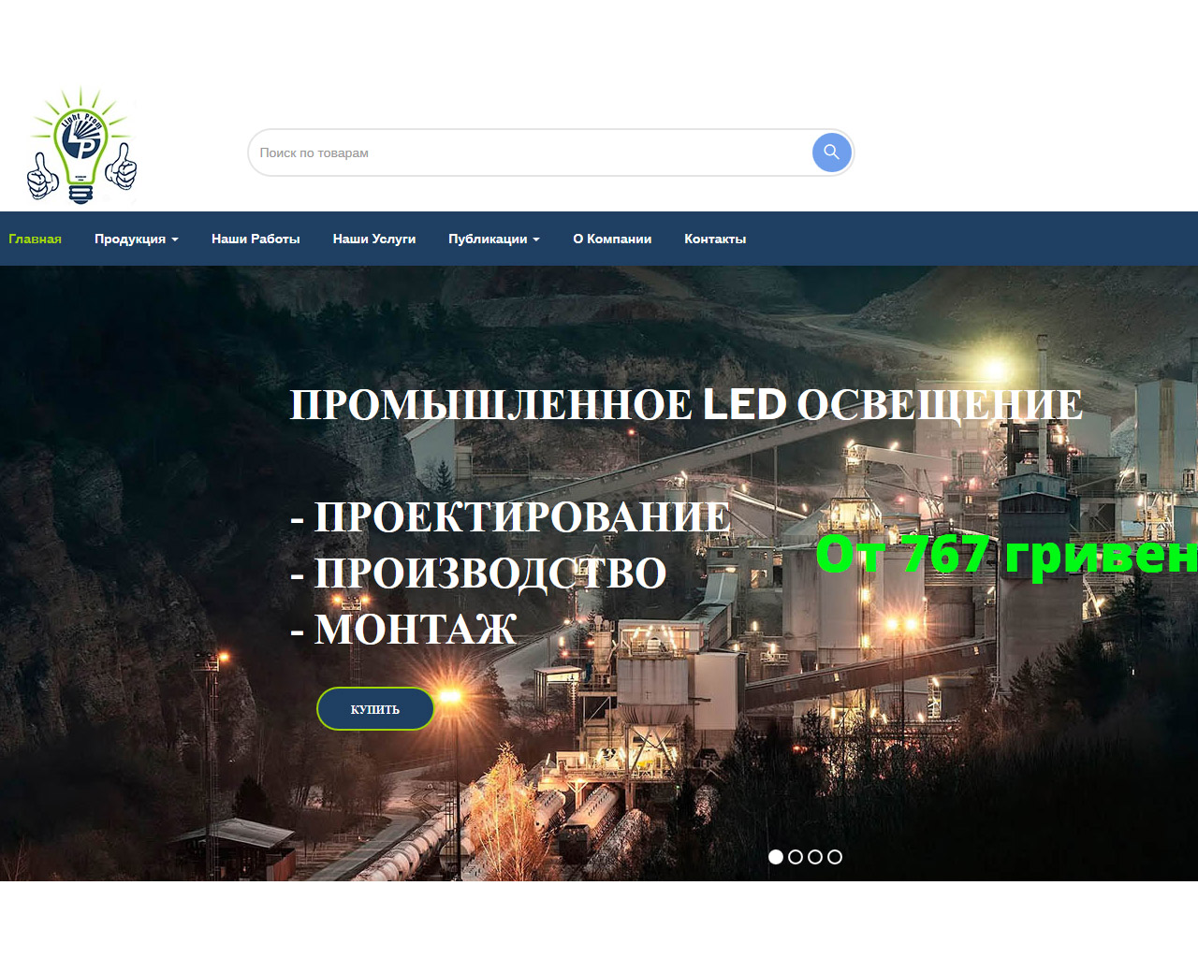Select the second slider dot
Image resolution: width=1198 pixels, height=958 pixels.
coord(796,857)
